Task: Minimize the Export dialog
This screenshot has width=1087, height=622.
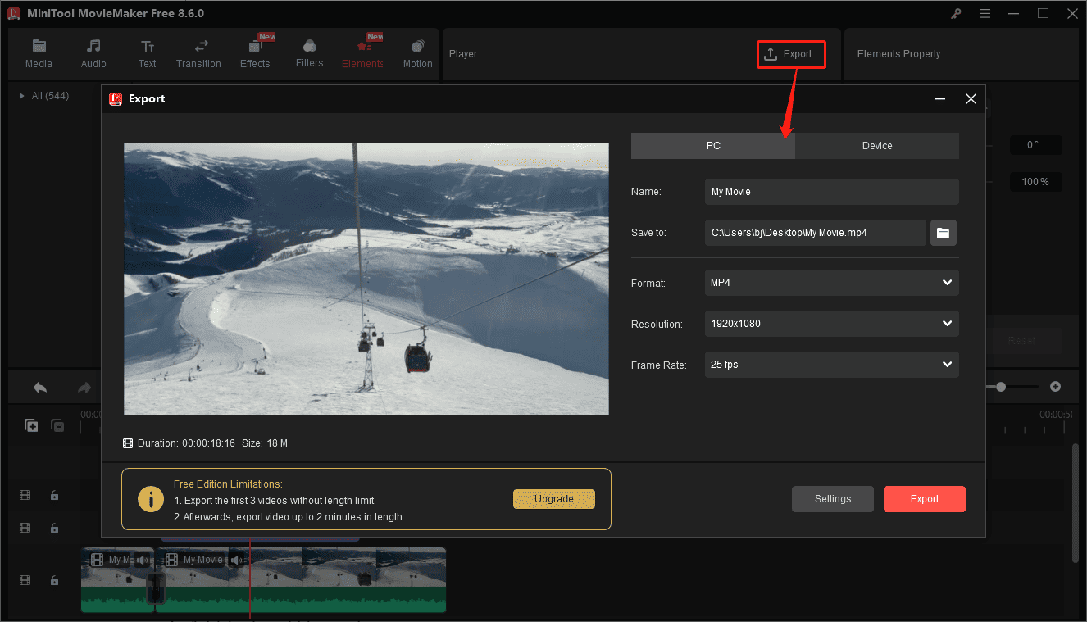Action: 939,99
